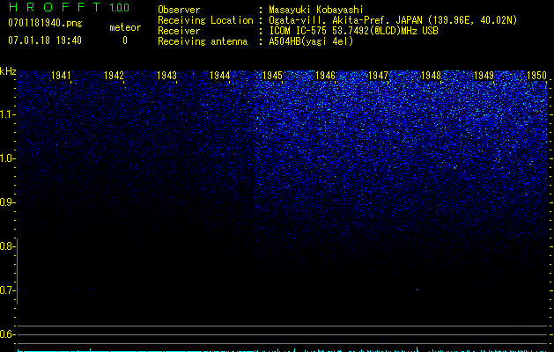Image resolution: width=554 pixels, height=352 pixels.
Task: Select the Ogata-vill. Akita-Pref. JAPAN location text
Action: [x=393, y=20]
